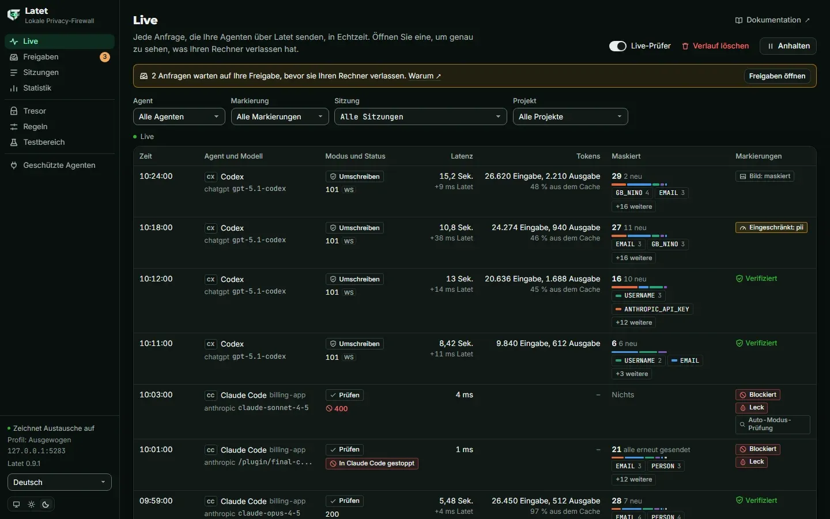Viewport: 830px width, 519px height.
Task: Expand '+16 weitere' in the 10:24:00 row
Action: click(634, 207)
